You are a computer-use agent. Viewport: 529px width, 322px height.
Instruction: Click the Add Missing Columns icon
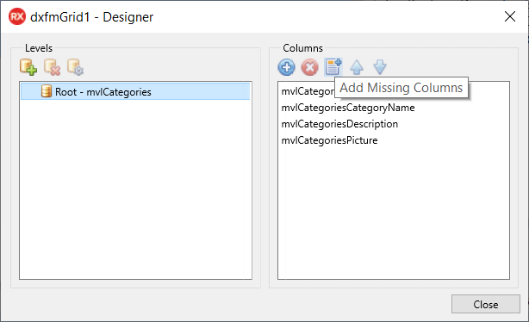coord(333,67)
